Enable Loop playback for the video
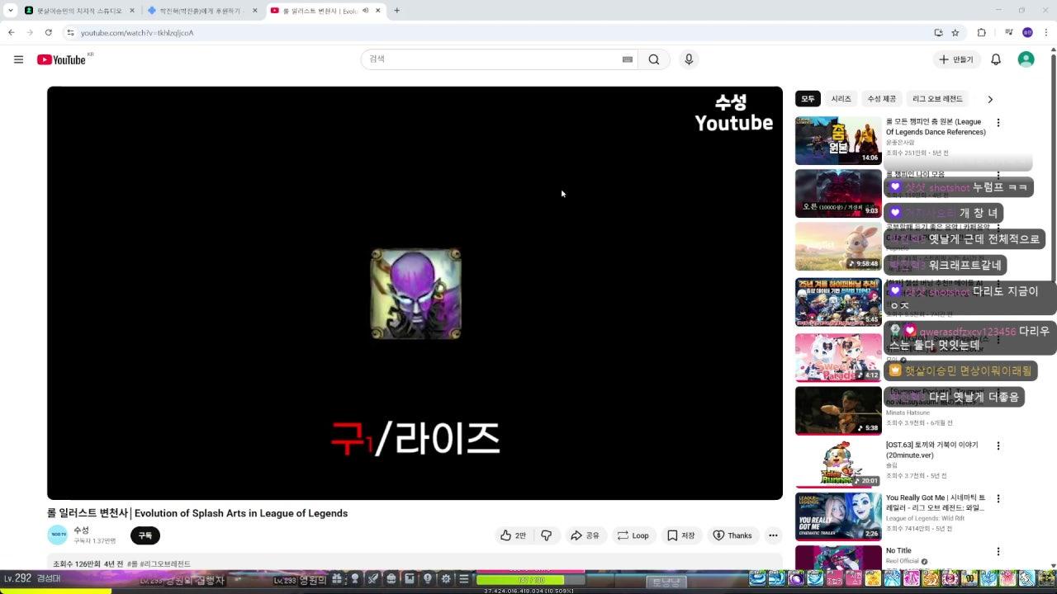This screenshot has height=594, width=1057. point(633,535)
